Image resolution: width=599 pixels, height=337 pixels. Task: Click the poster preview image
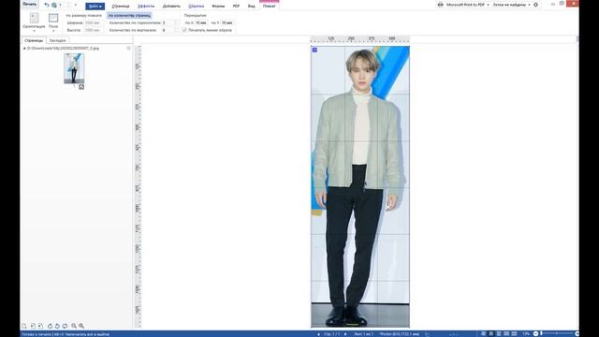tap(360, 187)
